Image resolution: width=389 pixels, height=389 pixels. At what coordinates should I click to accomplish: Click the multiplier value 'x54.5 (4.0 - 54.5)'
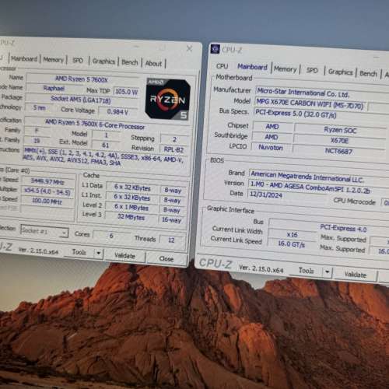click(47, 191)
